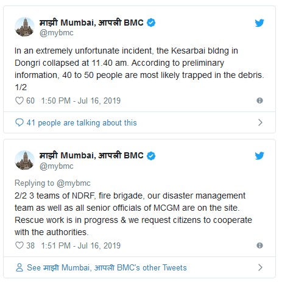Expand chevron next to 41 people talking
The width and height of the screenshot is (282, 282).
pos(260,122)
